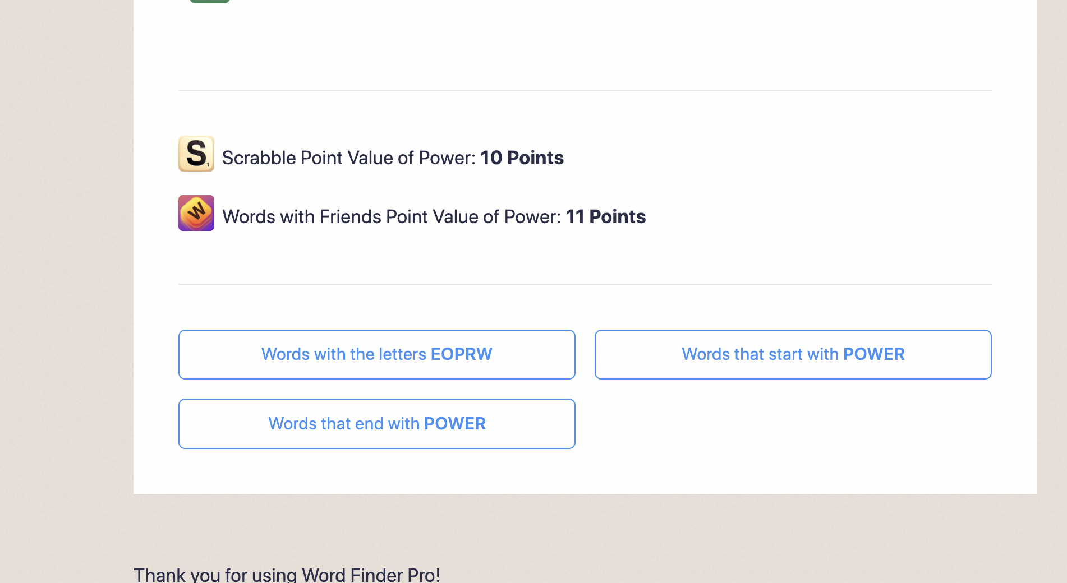Screen dimensions: 1067x583
Task: Click the words 'Words that end with' in the button
Action: [x=344, y=424]
